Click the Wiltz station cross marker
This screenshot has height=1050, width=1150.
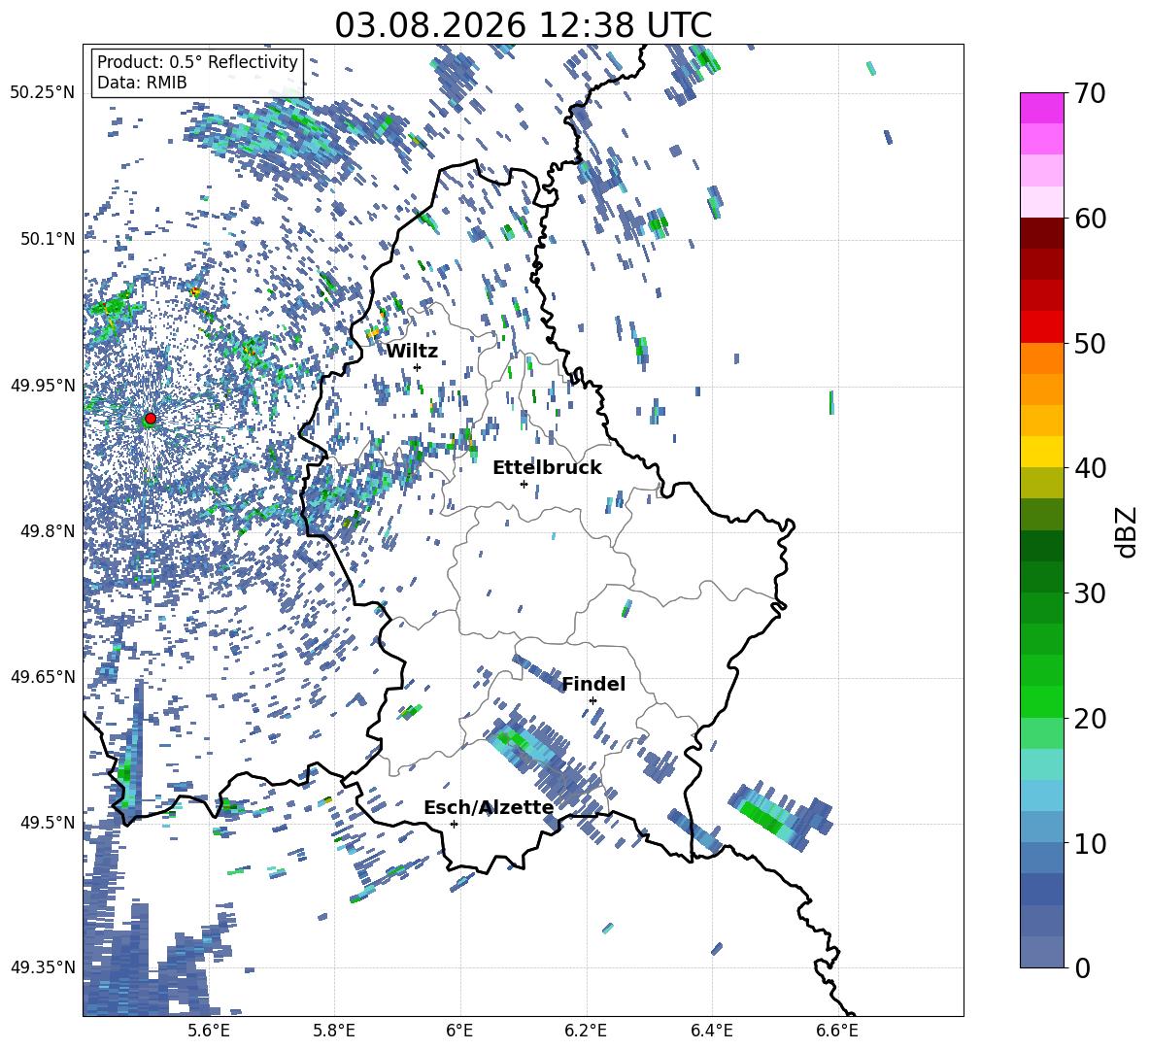pyautogui.click(x=418, y=367)
